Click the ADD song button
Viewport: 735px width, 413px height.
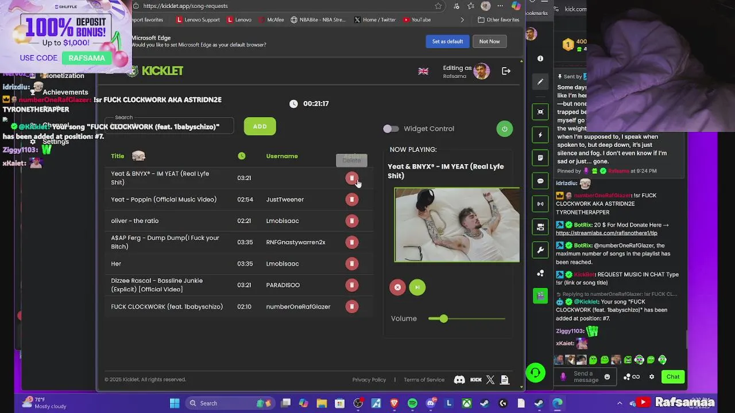coord(260,126)
